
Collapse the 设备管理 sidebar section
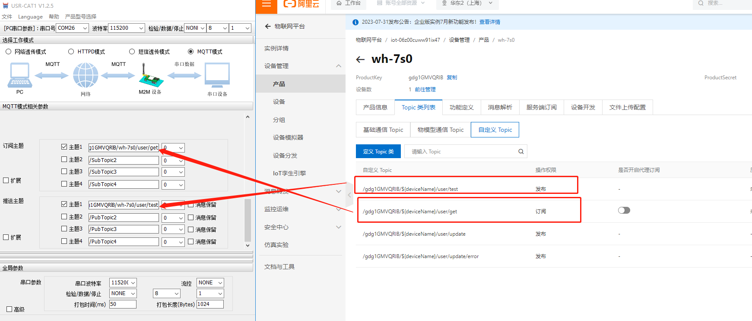[x=338, y=66]
